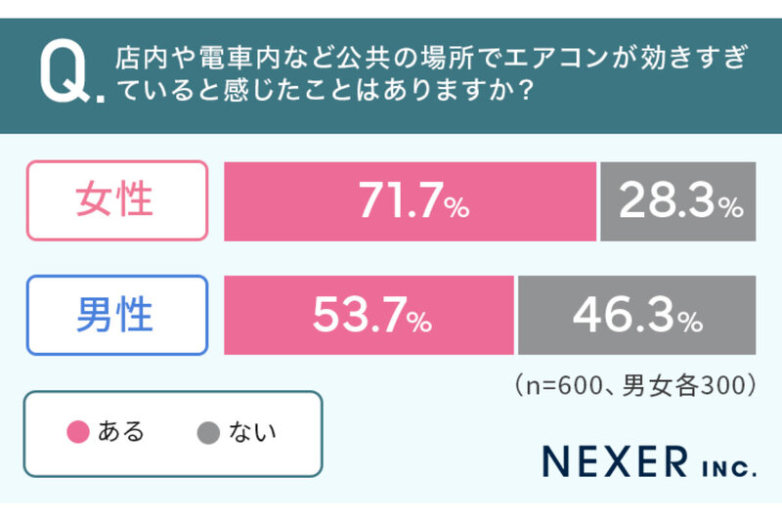Image resolution: width=782 pixels, height=521 pixels.
Task: Click the 71.7% pink bar for women
Action: click(x=410, y=201)
